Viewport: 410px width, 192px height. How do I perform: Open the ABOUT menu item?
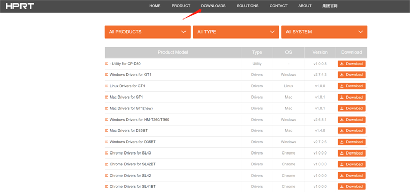click(x=305, y=6)
